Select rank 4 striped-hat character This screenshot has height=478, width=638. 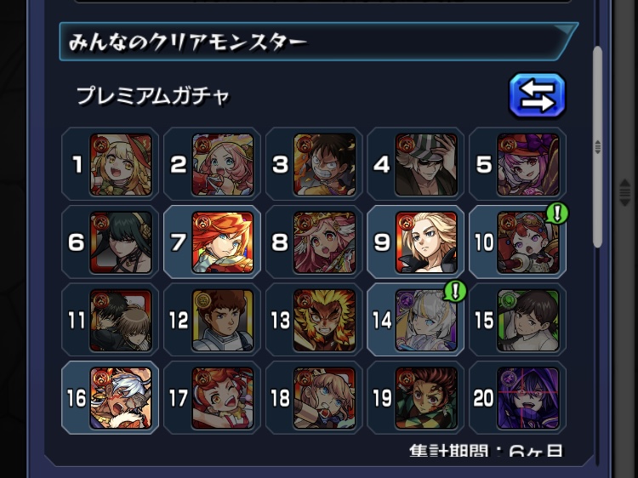coord(426,164)
